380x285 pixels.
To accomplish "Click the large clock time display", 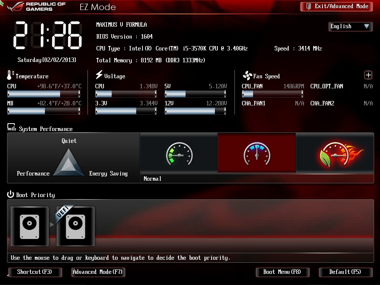I will coord(47,35).
